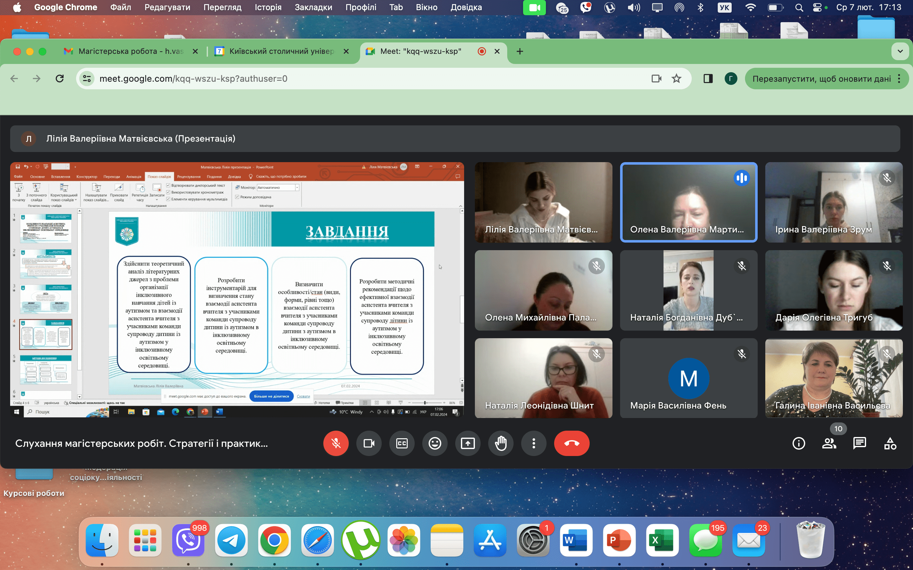The height and width of the screenshot is (570, 913).
Task: Click Перезапустити, щоб оновити дані button
Action: [x=821, y=79]
